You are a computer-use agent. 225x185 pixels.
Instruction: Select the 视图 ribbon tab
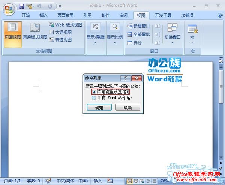[x=141, y=15]
